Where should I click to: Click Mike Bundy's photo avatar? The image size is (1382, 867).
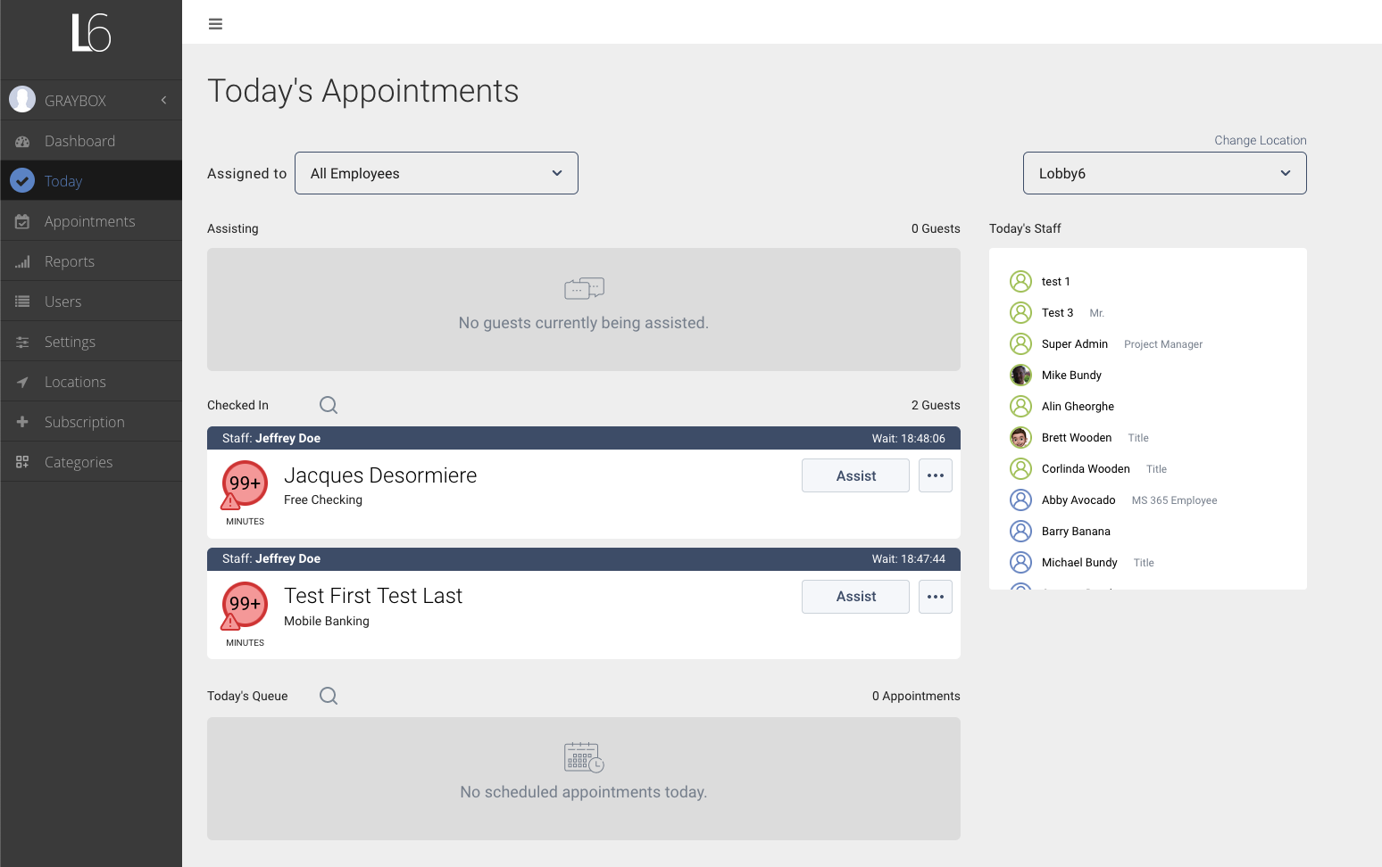tap(1020, 375)
